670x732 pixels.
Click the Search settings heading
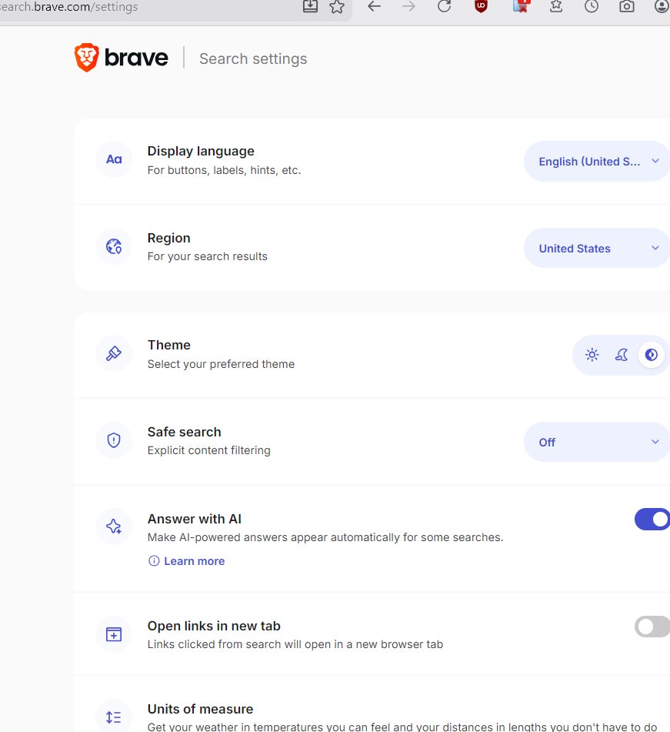click(x=253, y=58)
